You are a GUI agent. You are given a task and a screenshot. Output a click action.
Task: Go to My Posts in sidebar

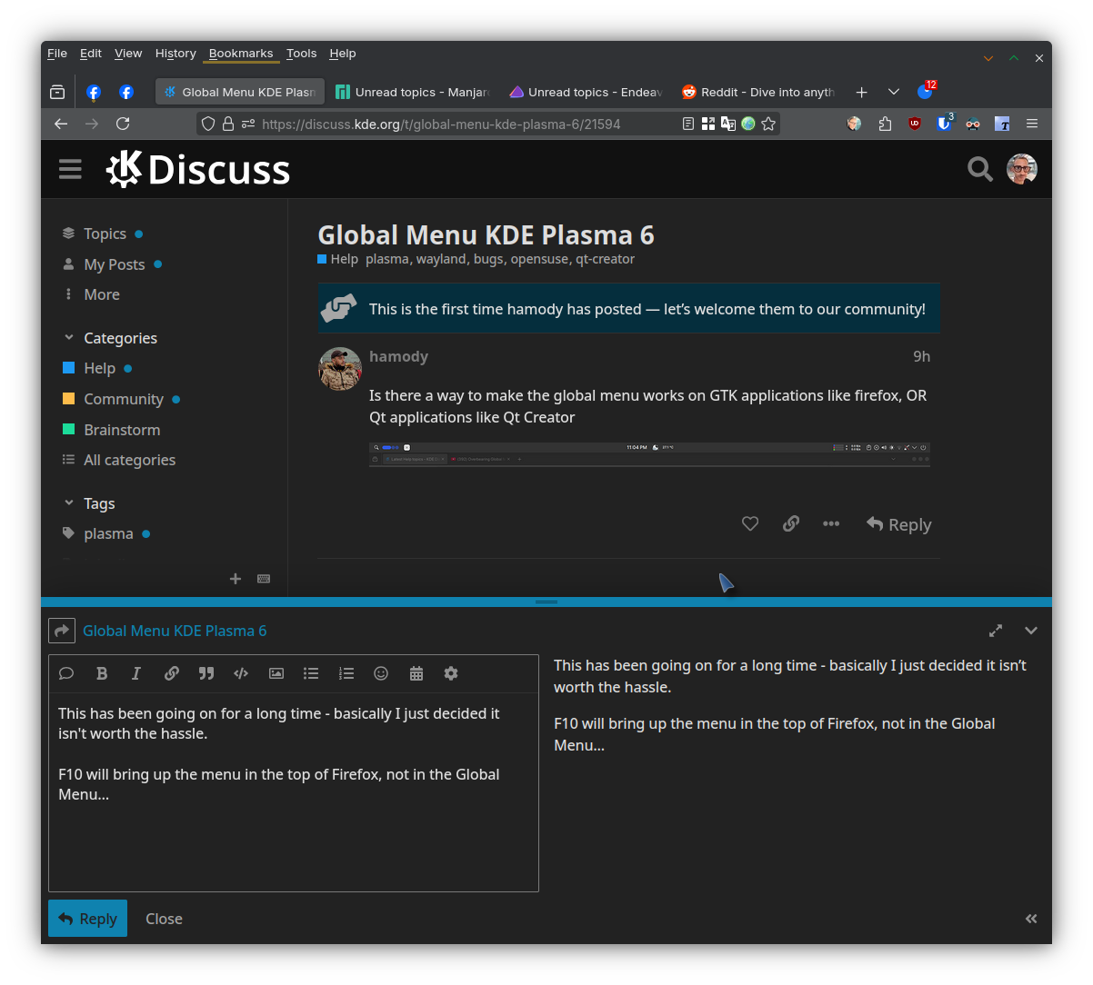tap(111, 264)
